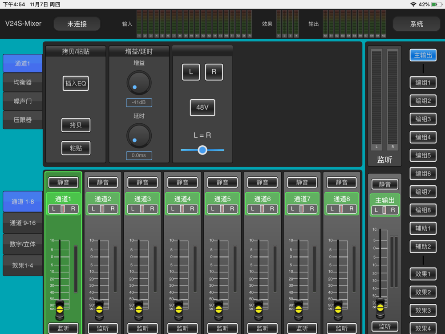Viewport: 445px width, 334px height.
Task: Enable 监听 monitoring on 通道2 strip
Action: (103, 328)
